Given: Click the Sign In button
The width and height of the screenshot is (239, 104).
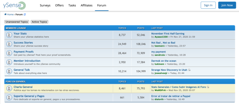Looking at the screenshot, I should [x=208, y=5].
